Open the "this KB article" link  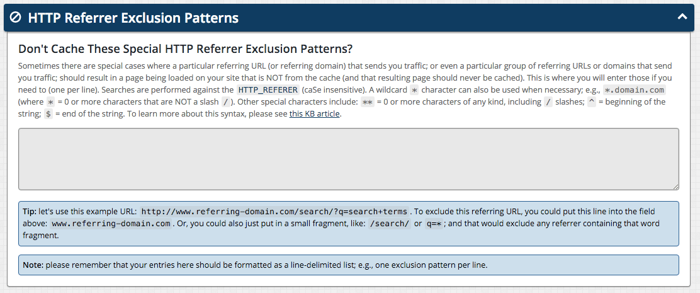(x=315, y=113)
